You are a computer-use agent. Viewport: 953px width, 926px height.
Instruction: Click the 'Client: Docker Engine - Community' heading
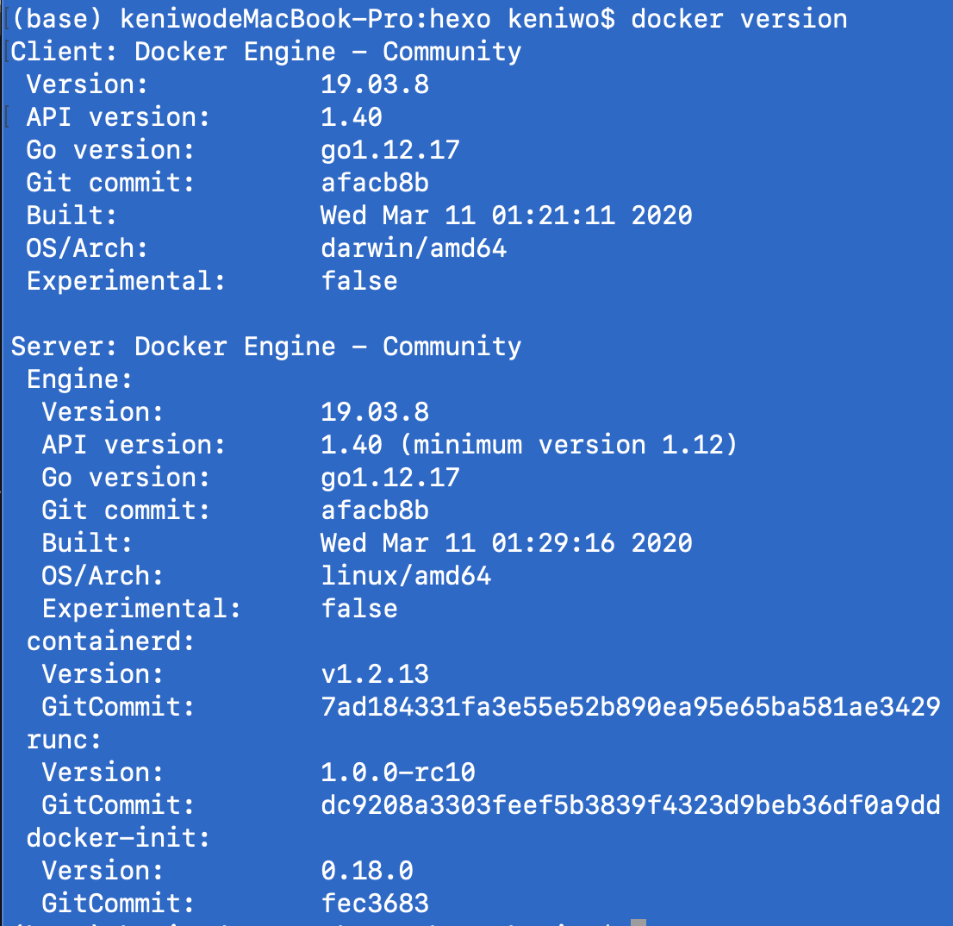[266, 52]
